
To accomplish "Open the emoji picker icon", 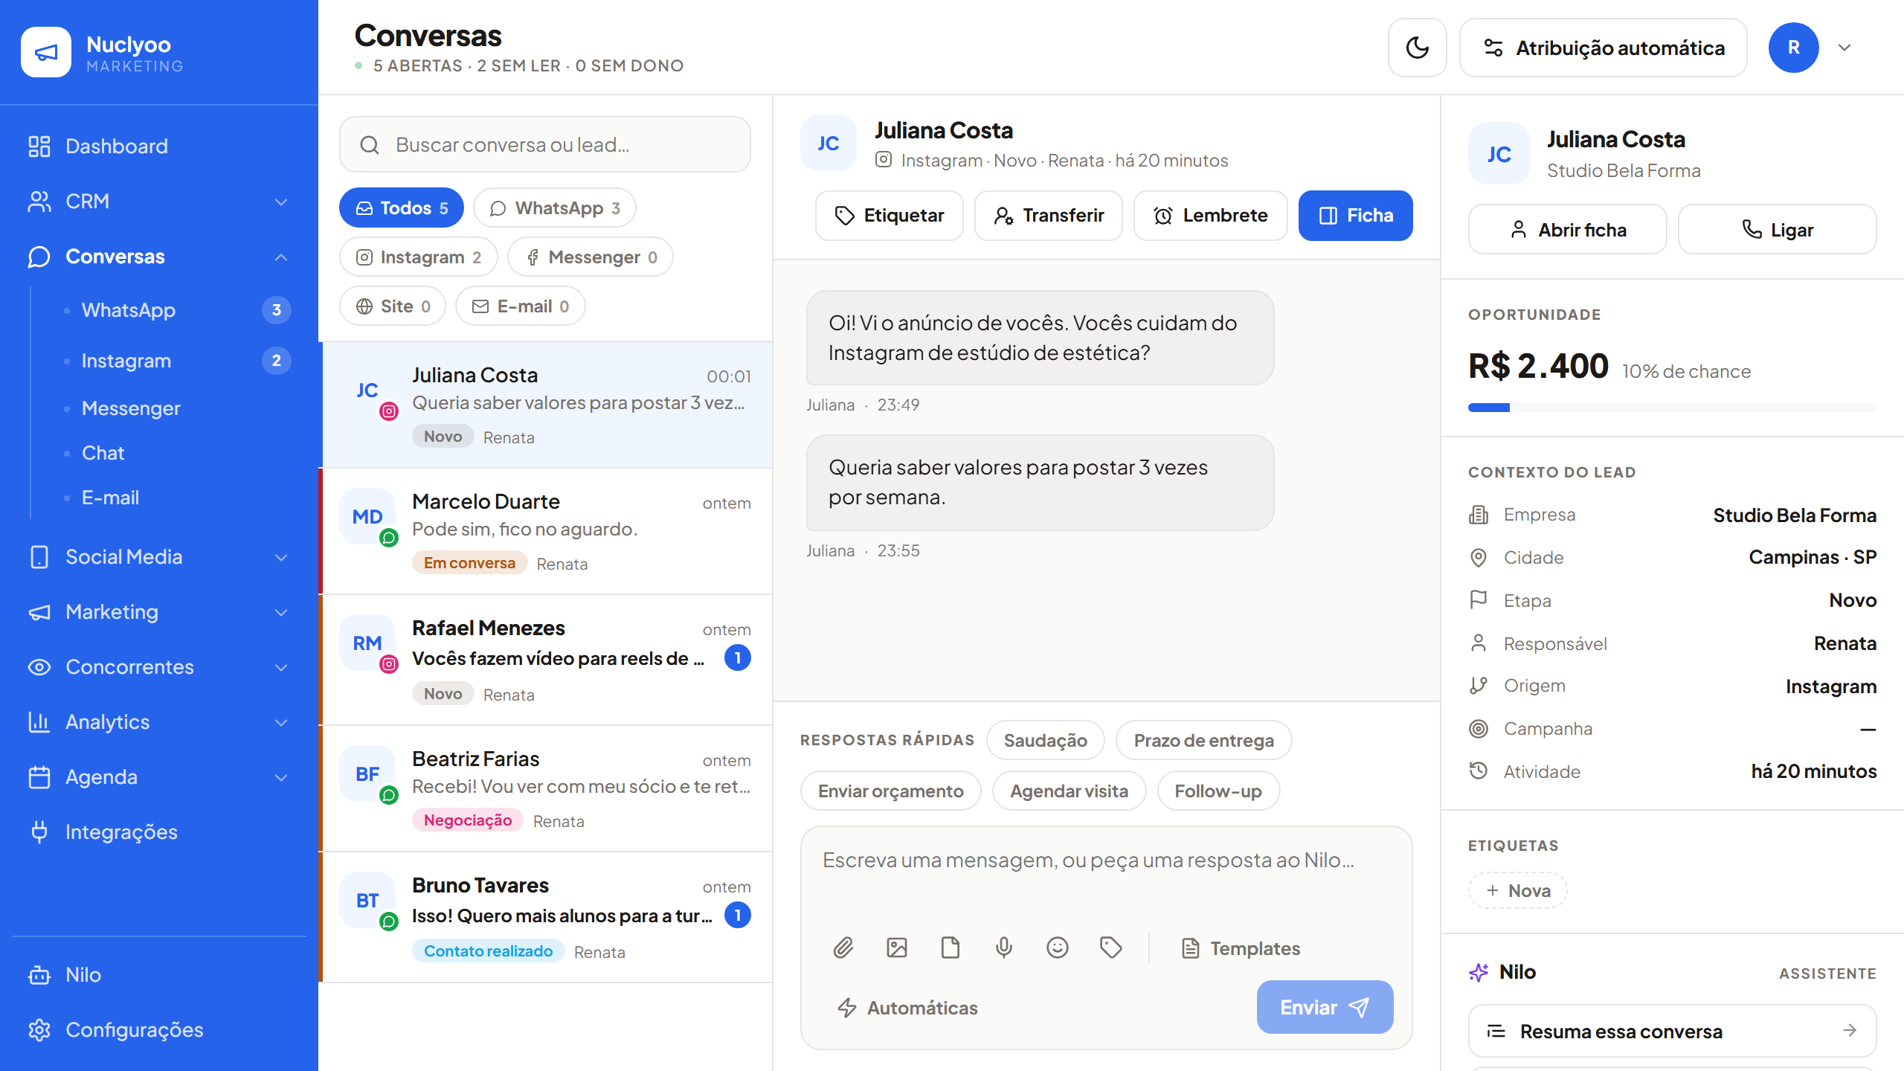I will [1058, 948].
